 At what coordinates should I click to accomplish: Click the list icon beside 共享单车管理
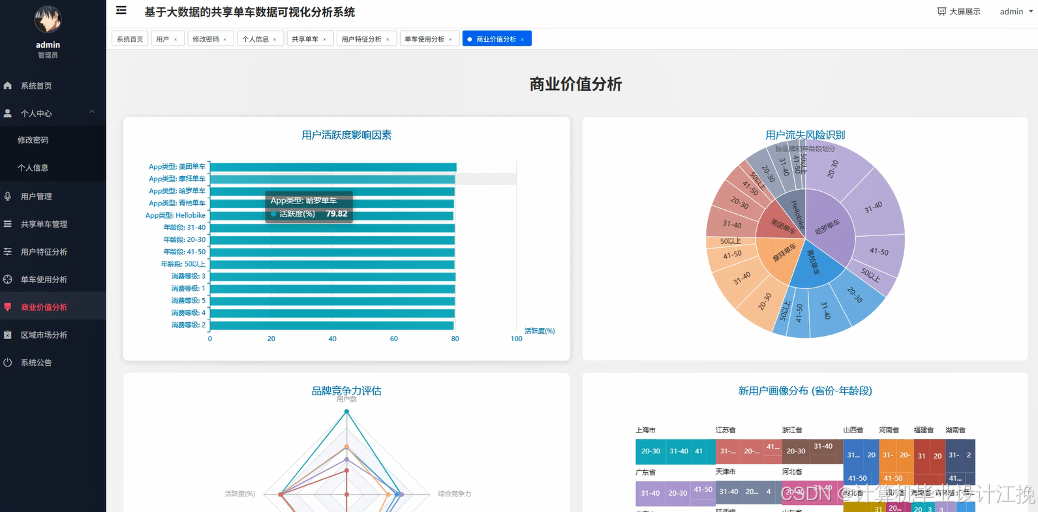[x=8, y=224]
